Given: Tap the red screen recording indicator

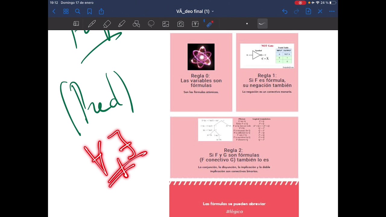Looking at the screenshot, I should click(x=300, y=3).
